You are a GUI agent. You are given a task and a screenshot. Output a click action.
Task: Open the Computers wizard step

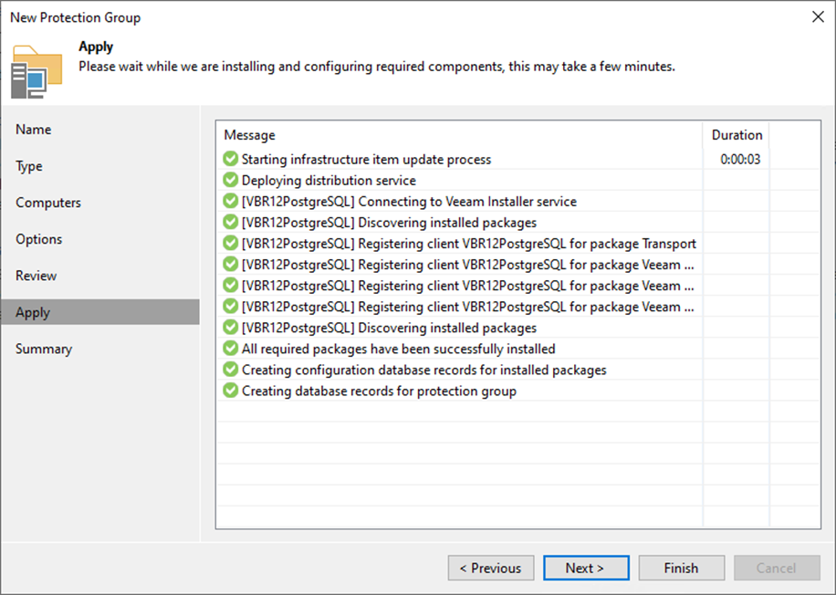[48, 203]
